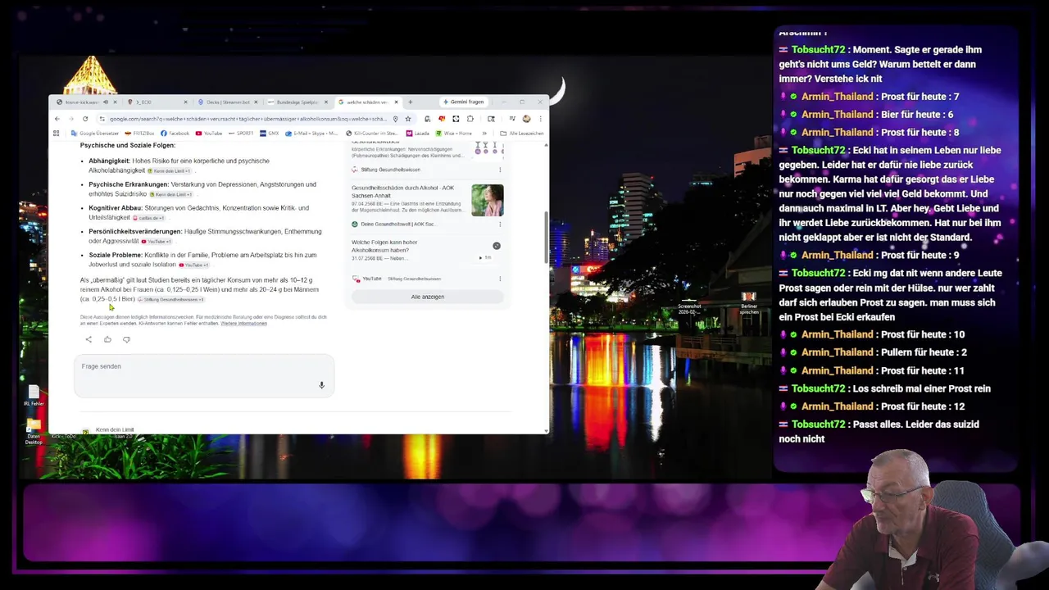Bookmark this page with the star icon
The height and width of the screenshot is (590, 1049).
[x=408, y=119]
